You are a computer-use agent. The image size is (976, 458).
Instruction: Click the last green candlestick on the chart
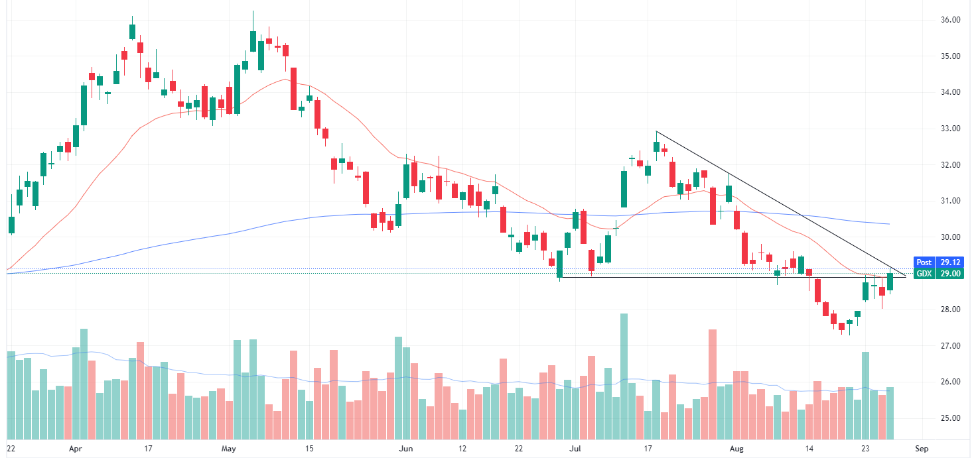point(890,282)
